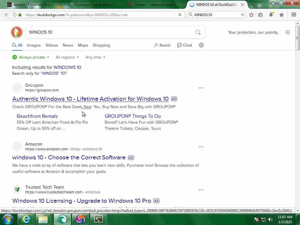Open the browser hamburger menu
Viewport: 300px width, 225px height.
tap(294, 15)
